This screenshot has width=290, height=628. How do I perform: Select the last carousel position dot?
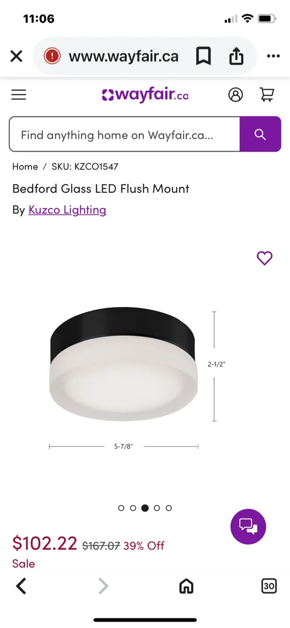click(x=169, y=508)
